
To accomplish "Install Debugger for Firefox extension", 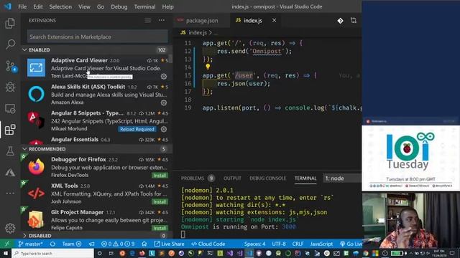I will tap(160, 176).
